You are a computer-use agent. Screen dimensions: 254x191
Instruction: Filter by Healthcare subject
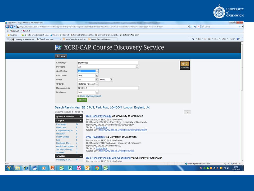[x=61, y=127]
